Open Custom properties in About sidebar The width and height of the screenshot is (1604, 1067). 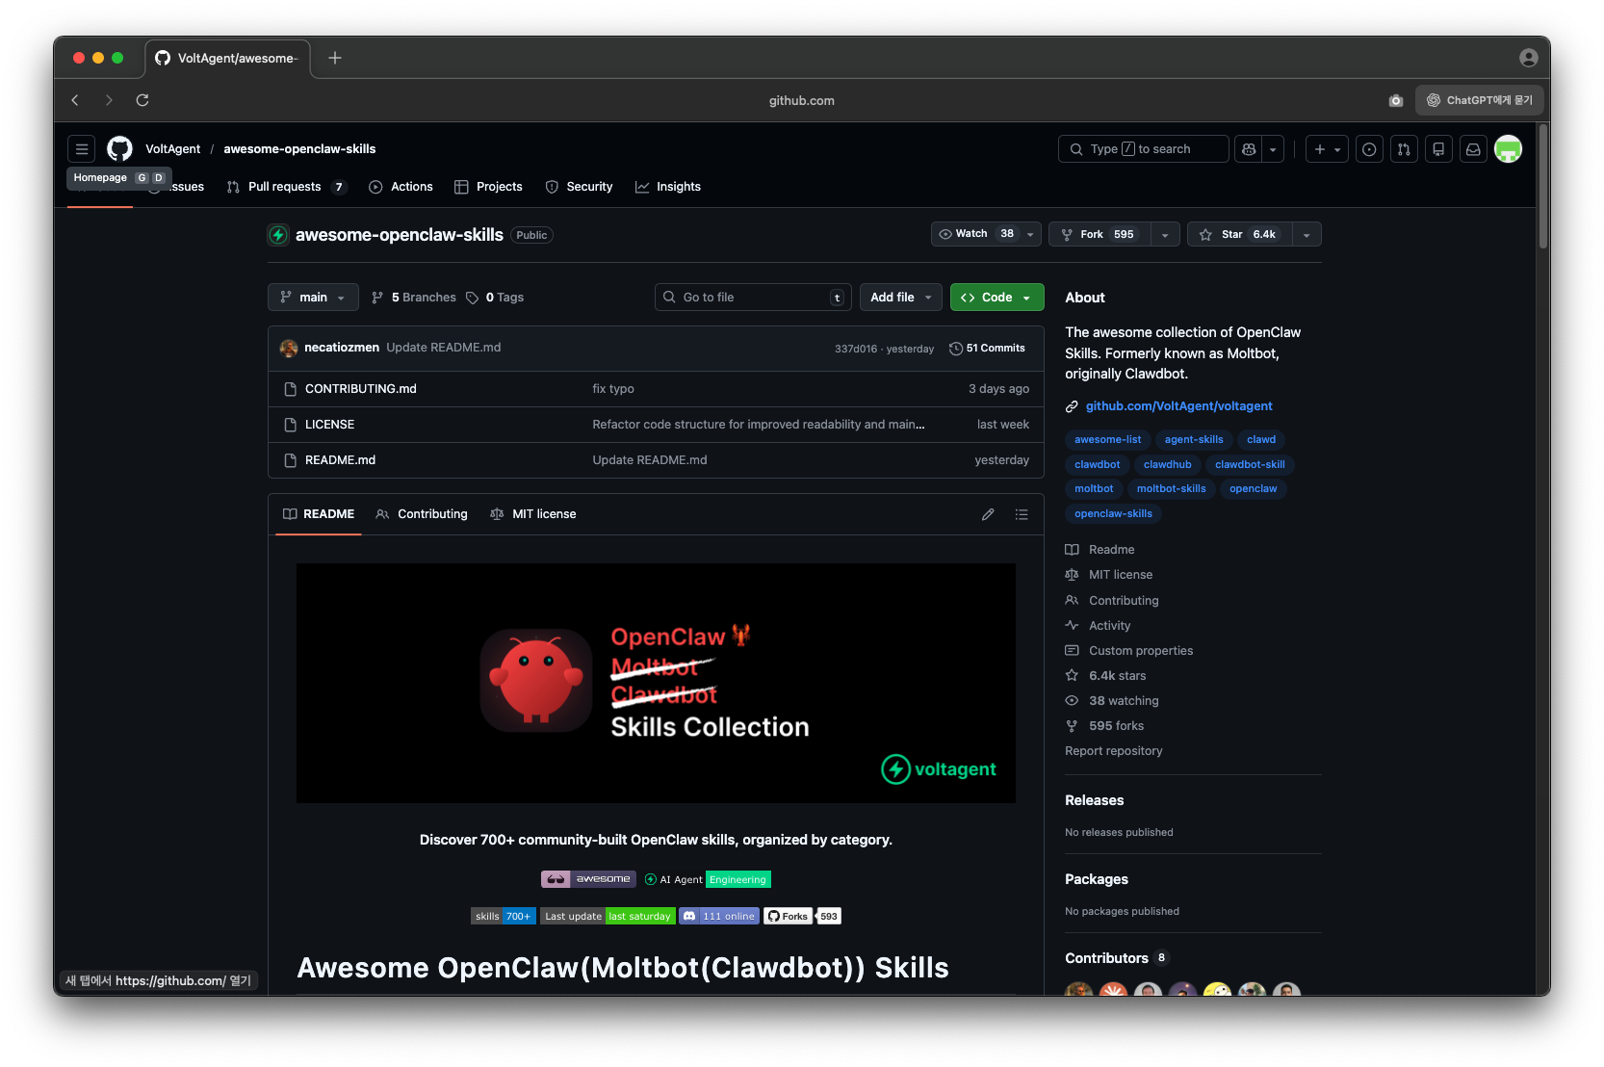point(1141,651)
